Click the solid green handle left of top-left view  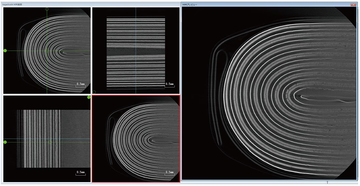click(5, 51)
